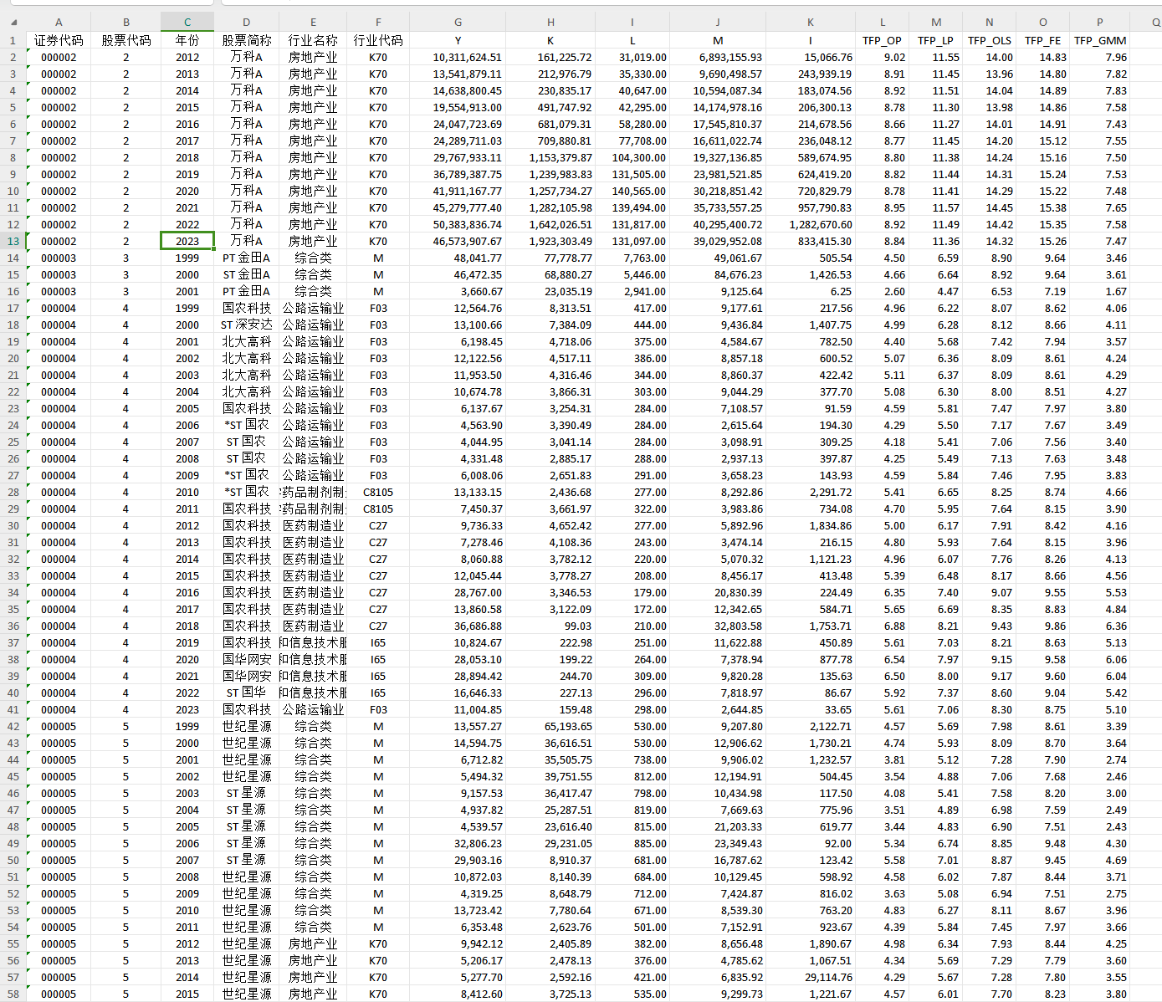
Task: Click the row 58 header
Action: 13,994
